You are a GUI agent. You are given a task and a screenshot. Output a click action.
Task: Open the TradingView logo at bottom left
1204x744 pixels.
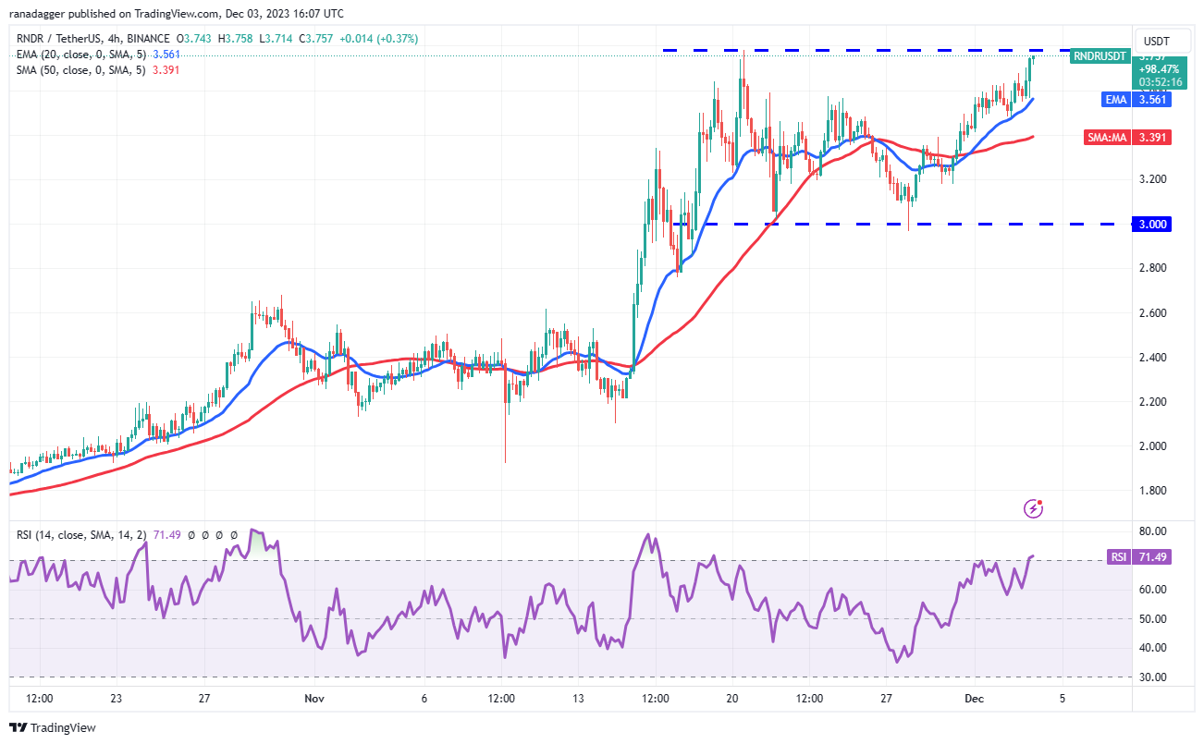click(x=53, y=727)
